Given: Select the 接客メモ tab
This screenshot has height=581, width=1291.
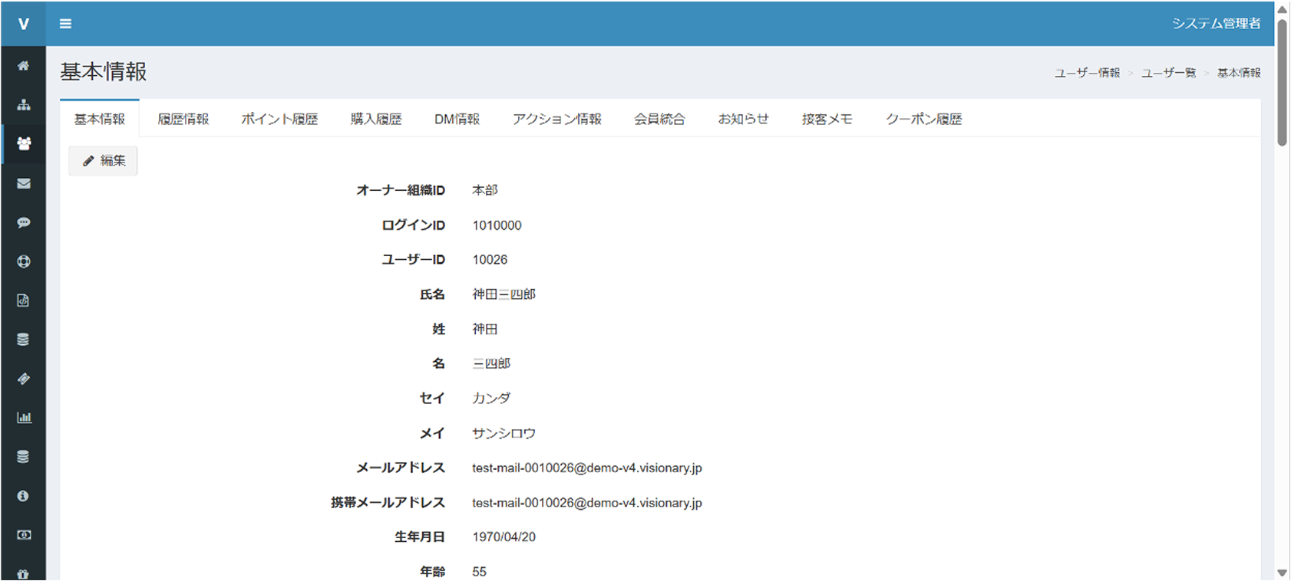Looking at the screenshot, I should tap(827, 119).
